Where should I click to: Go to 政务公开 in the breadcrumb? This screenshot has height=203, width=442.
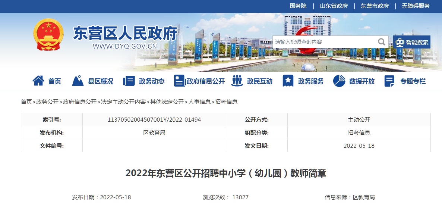pyautogui.click(x=47, y=102)
